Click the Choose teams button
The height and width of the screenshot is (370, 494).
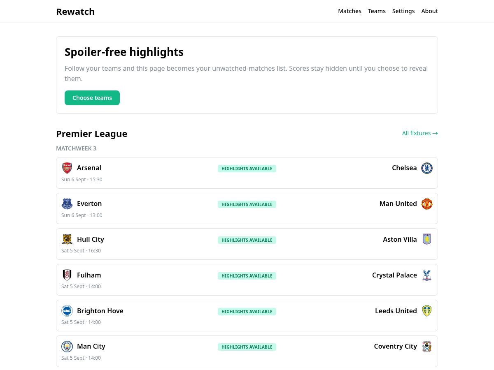[92, 98]
